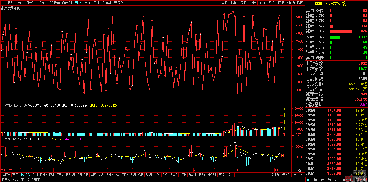The image size is (368, 182).
Task: Activate the 画线 drawing tool
Action: (x=262, y=3)
